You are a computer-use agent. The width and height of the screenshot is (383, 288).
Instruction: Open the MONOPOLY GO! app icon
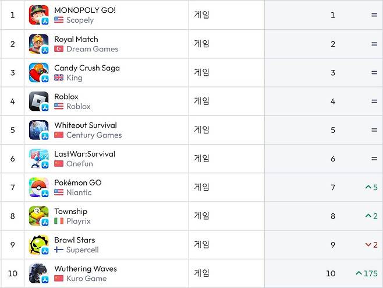click(38, 15)
